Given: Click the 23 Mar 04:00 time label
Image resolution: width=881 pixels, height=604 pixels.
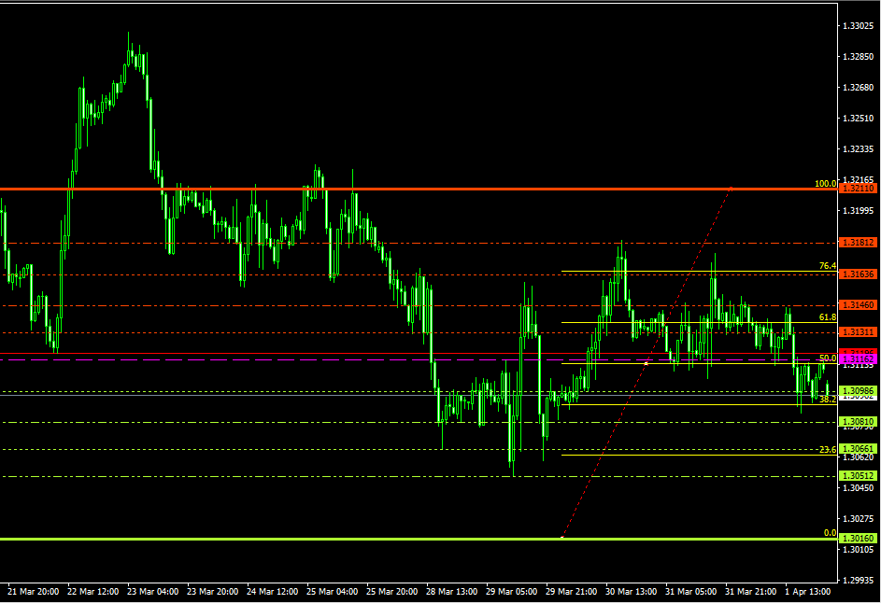Looking at the screenshot, I should [x=153, y=592].
